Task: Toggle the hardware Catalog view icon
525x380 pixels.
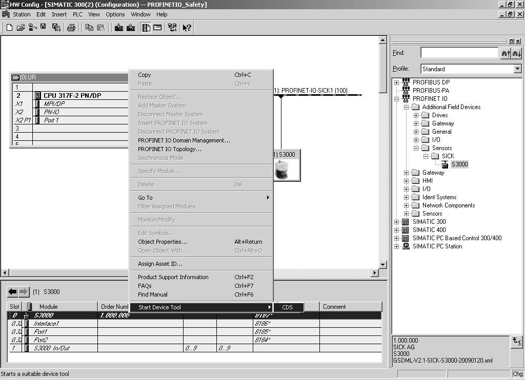Action: (146, 28)
